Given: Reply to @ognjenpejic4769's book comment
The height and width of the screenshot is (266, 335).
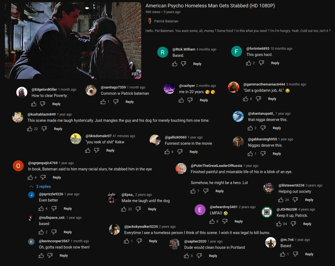Looking at the screenshot, I should [57, 178].
